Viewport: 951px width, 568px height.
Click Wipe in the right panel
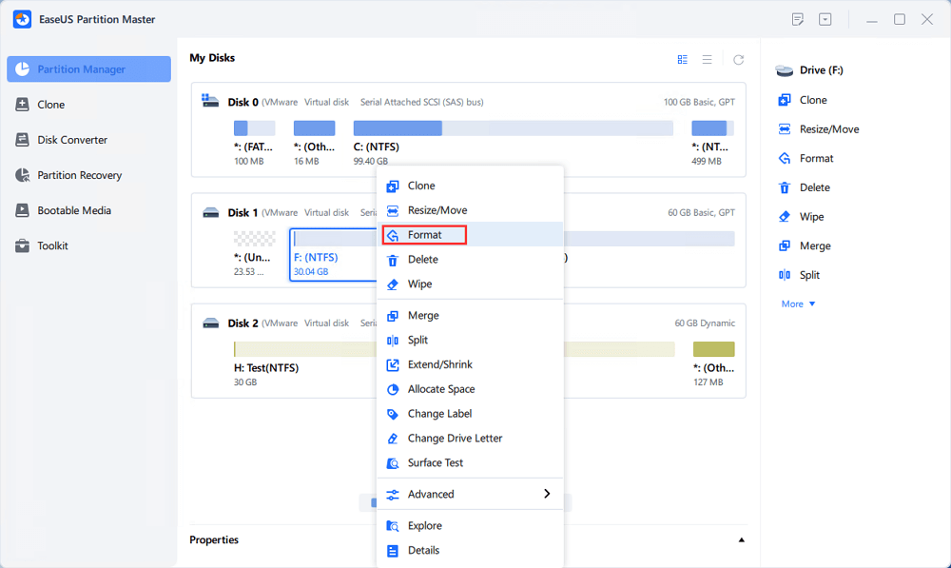(811, 217)
